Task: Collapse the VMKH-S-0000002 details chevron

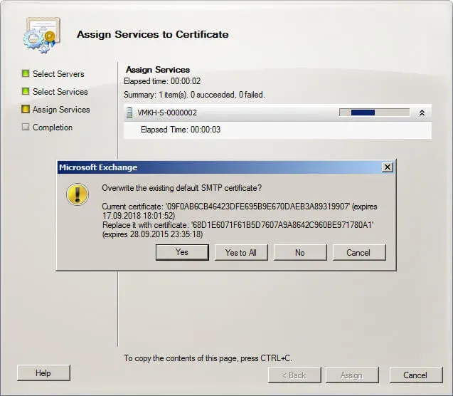Action: (422, 113)
